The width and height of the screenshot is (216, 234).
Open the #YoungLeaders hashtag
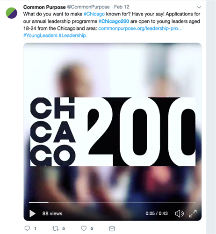click(x=40, y=36)
